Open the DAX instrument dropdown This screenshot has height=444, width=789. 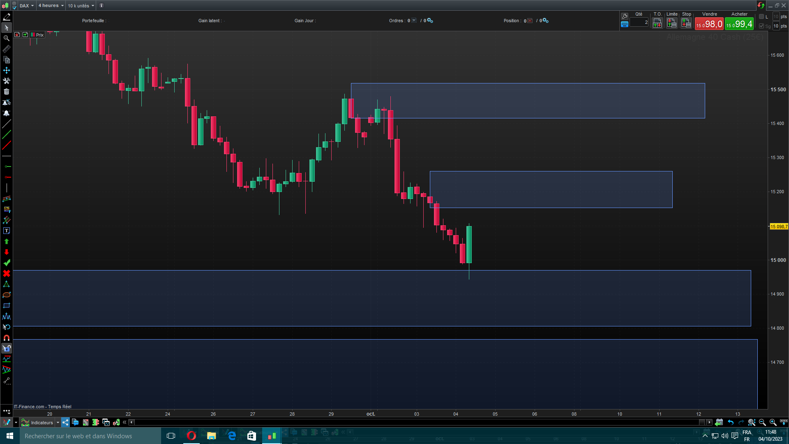[x=27, y=6]
